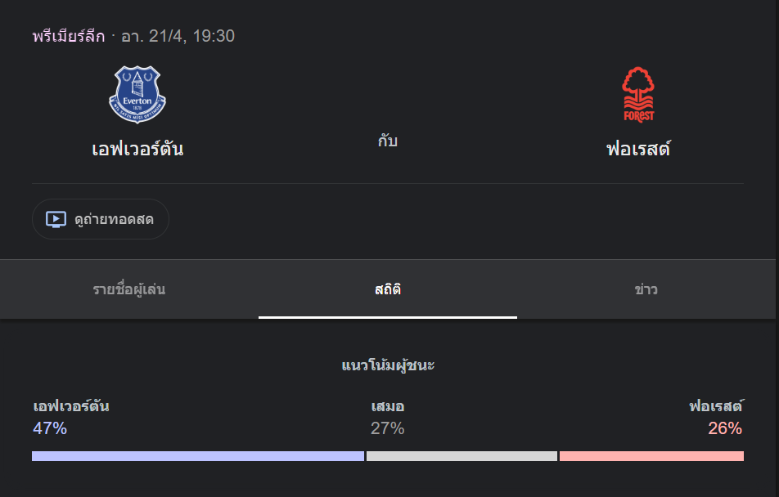Click the 26% Forest win percentage
The image size is (779, 497).
coord(725,428)
